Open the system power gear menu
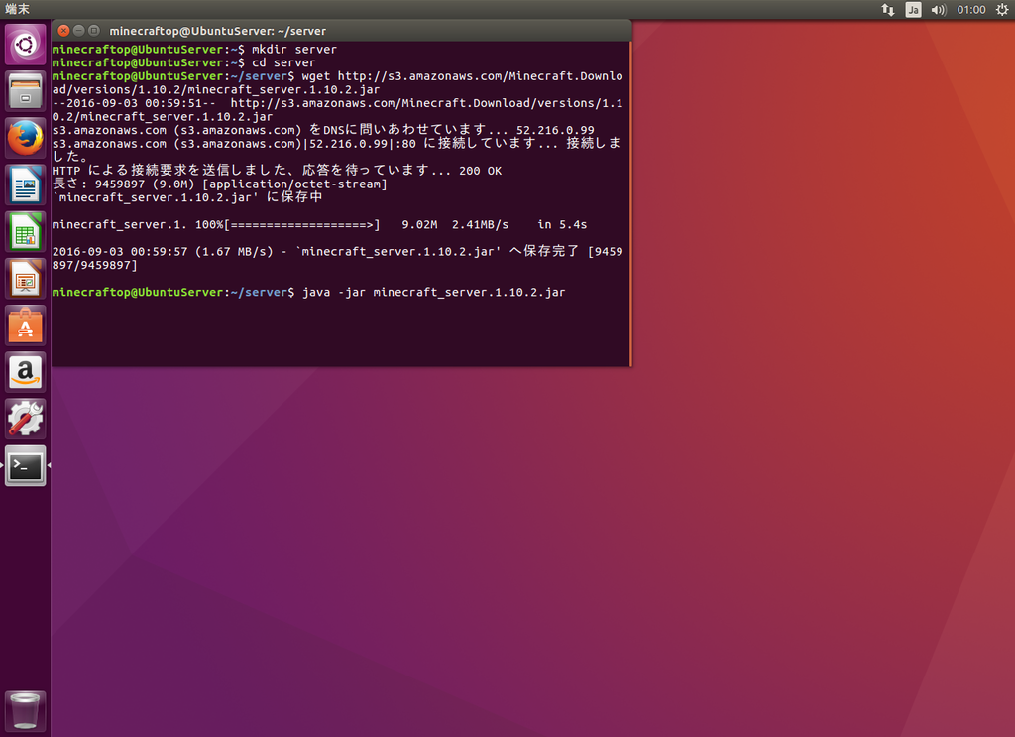Screen dimensions: 1015x737 click(1001, 10)
